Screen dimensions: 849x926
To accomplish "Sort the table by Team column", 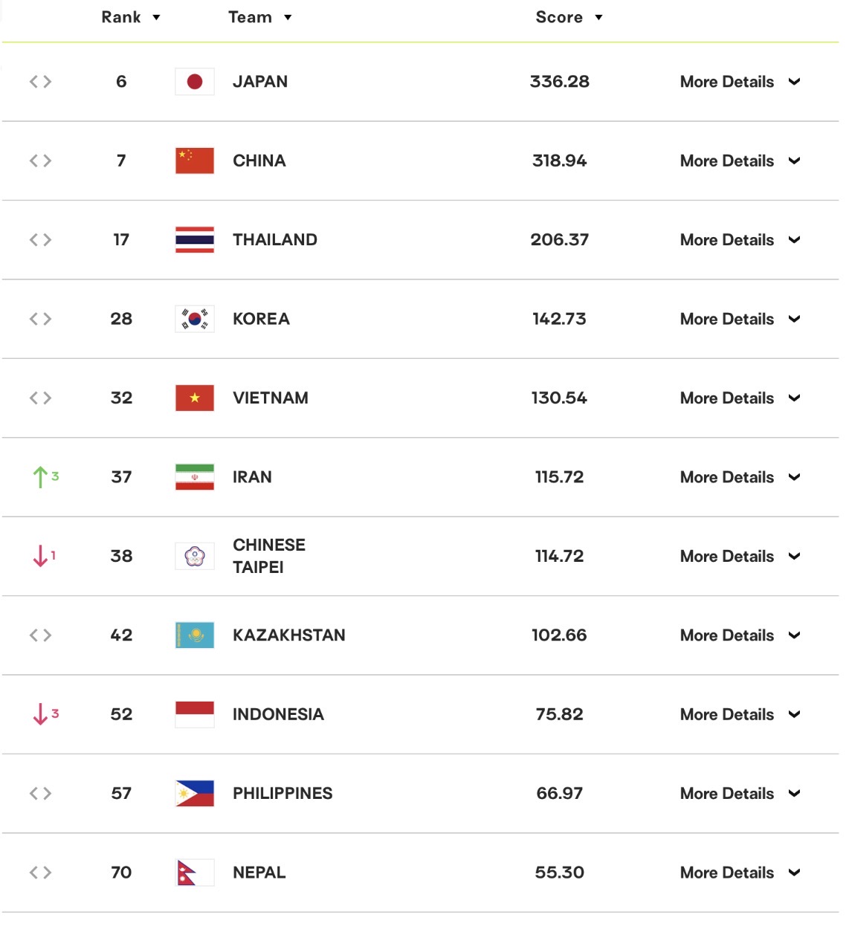I will [259, 17].
